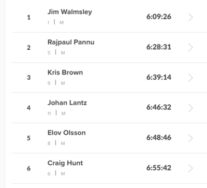
Task: Click the finish time 6:28:31
Action: [x=159, y=47]
